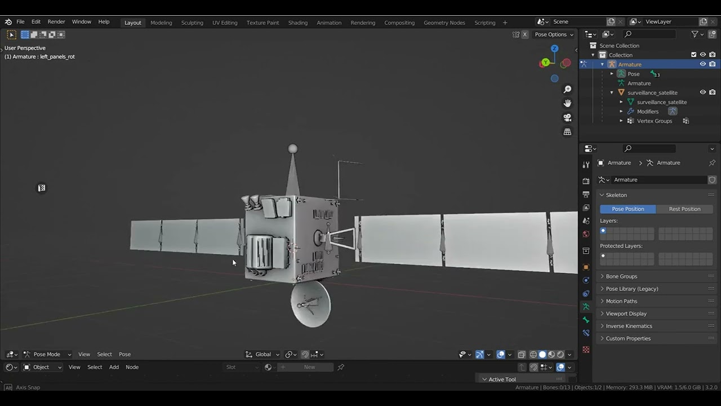Select Material Preview viewport shading sphere

click(551, 355)
